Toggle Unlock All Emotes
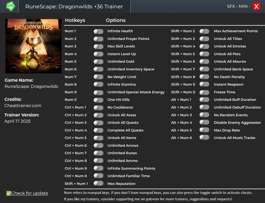265x203 pixels. [204, 47]
